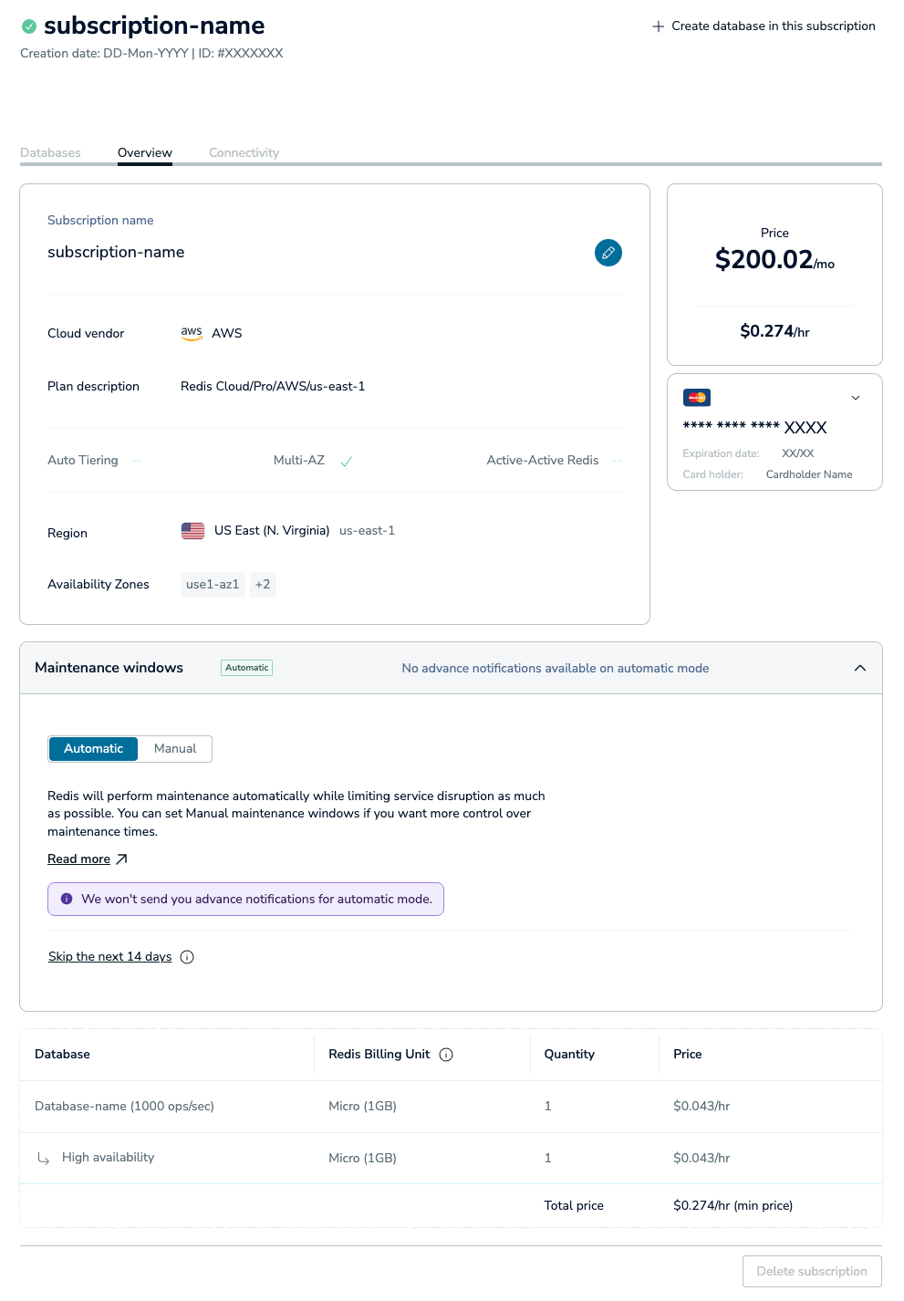Viewport: 904px width, 1301px height.
Task: Open the Overview tab
Action: [145, 153]
